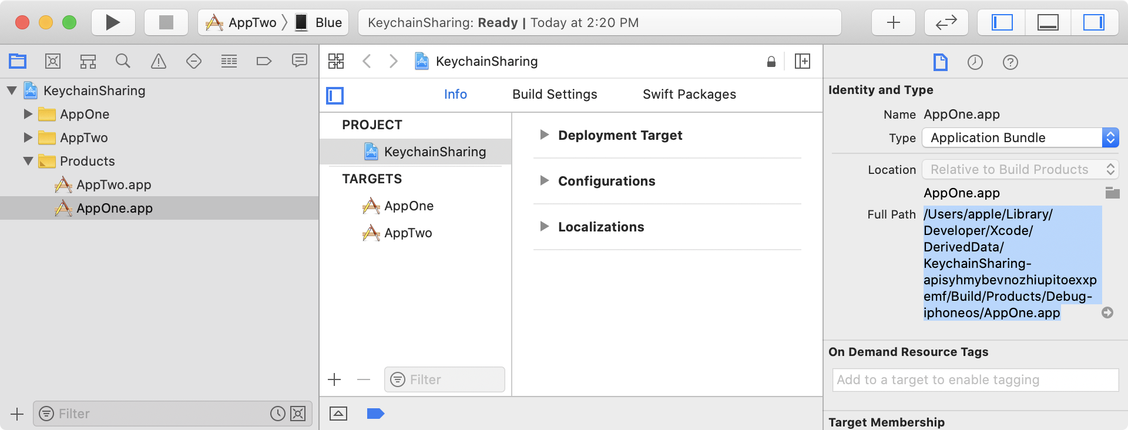This screenshot has width=1128, height=430.
Task: Expand the Localizations section
Action: point(545,227)
